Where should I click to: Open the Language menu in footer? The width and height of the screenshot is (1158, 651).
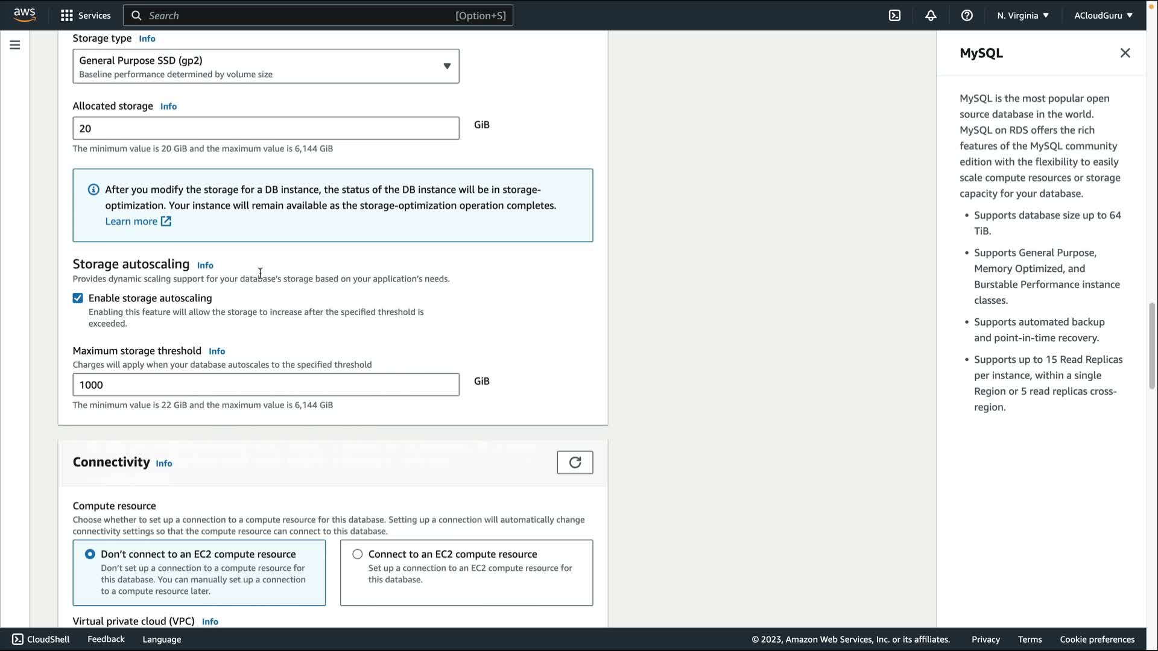[x=162, y=640]
